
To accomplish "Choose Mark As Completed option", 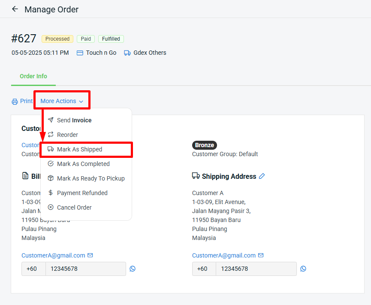I will click(x=83, y=164).
